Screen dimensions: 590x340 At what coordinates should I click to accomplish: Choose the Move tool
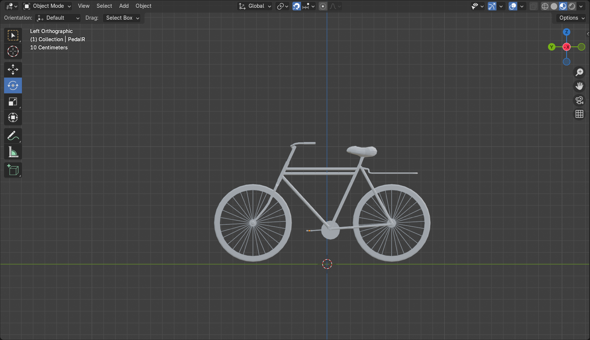[13, 69]
